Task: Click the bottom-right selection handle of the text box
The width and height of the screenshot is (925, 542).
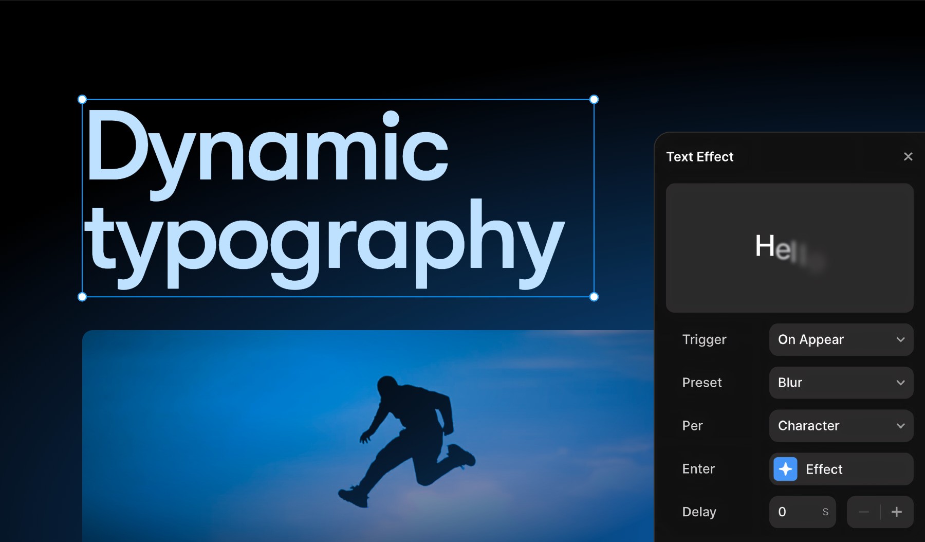Action: [x=594, y=296]
